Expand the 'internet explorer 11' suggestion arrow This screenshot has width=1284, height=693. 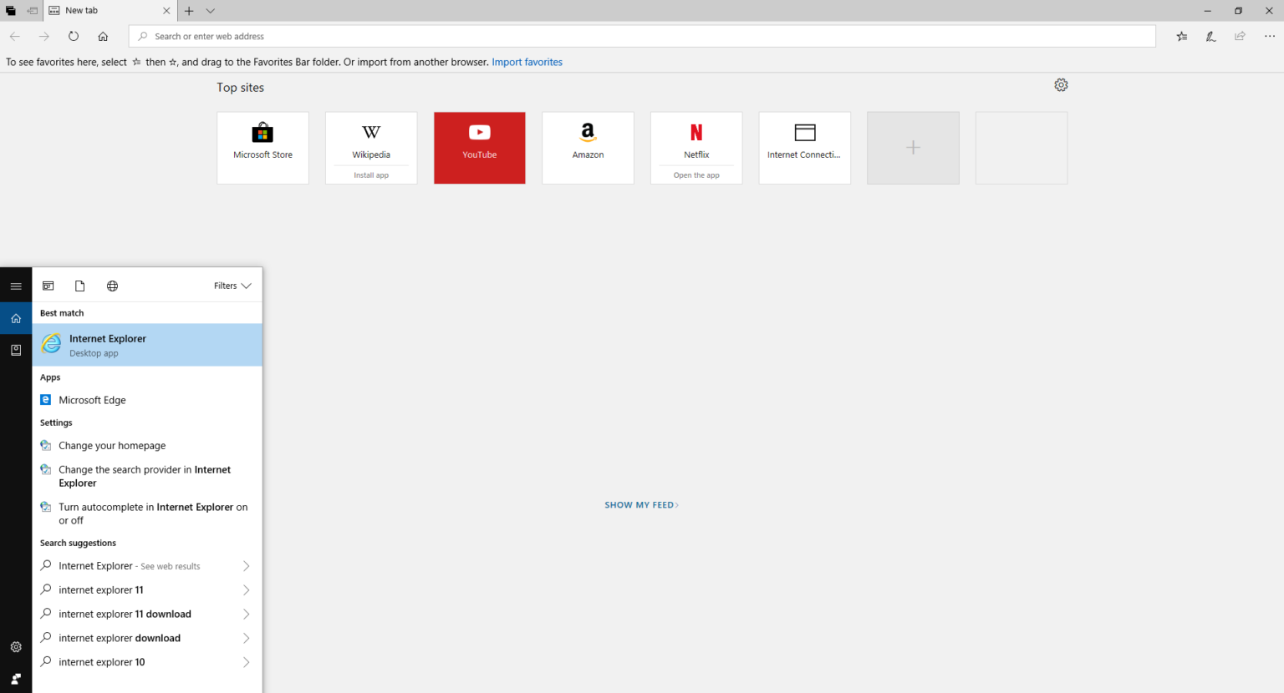click(x=246, y=590)
